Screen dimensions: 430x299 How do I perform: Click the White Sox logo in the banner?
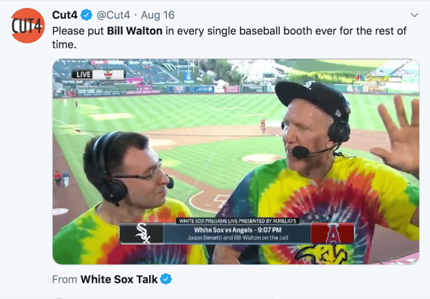(x=142, y=233)
